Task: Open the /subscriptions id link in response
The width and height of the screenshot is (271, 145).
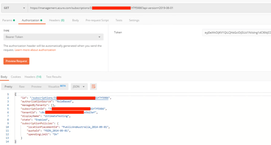Action: 70,98
